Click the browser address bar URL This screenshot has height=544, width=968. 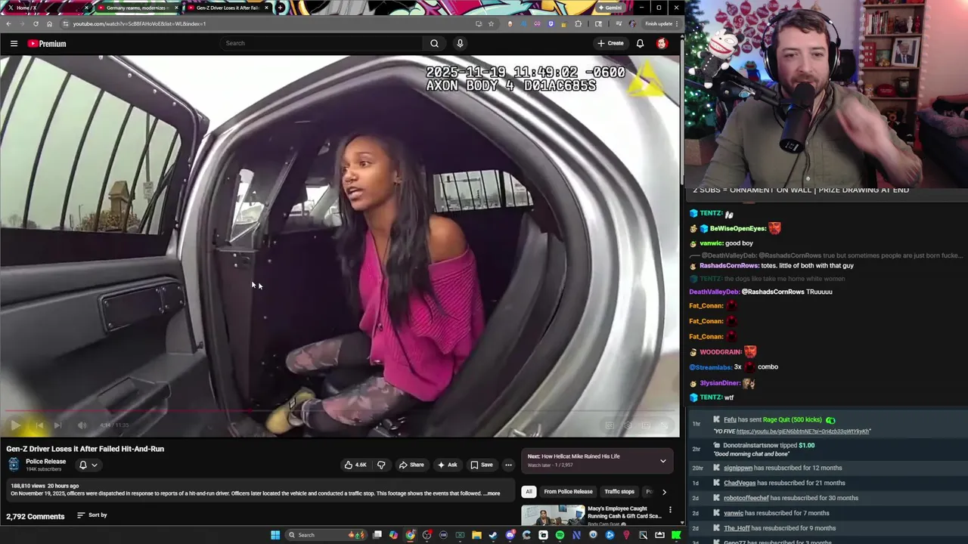139,23
